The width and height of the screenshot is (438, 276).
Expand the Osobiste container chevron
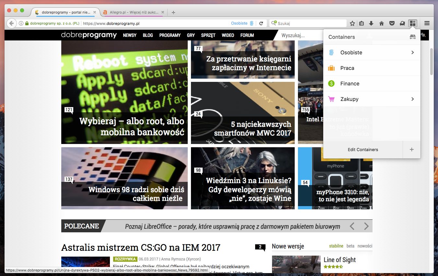pyautogui.click(x=413, y=52)
